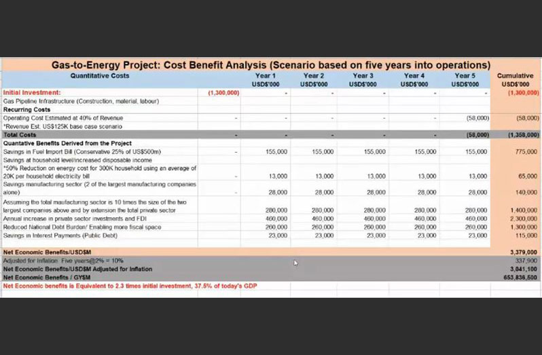Click the inflation adjustment value 337,900
Image resolution: width=542 pixels, height=355 pixels.
[x=526, y=261]
